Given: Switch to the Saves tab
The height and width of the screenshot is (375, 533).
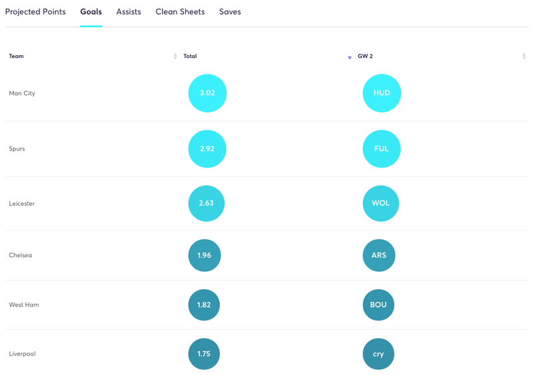Looking at the screenshot, I should [x=230, y=12].
